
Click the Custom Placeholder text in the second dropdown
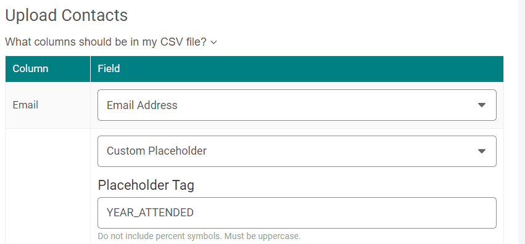157,151
